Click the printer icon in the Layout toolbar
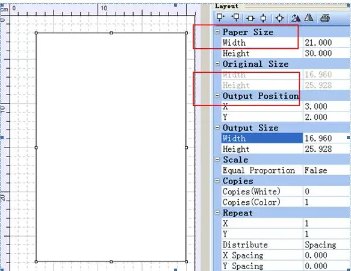The height and width of the screenshot is (271, 351). [325, 18]
